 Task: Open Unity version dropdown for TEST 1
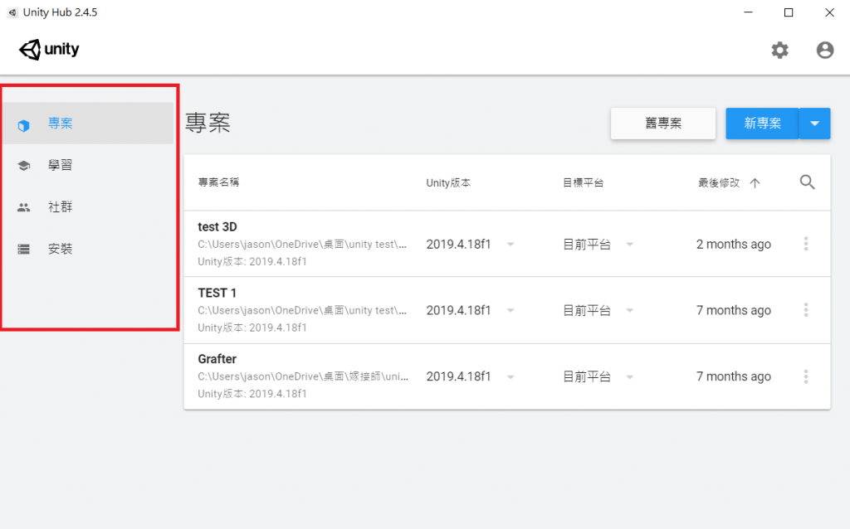click(x=510, y=310)
